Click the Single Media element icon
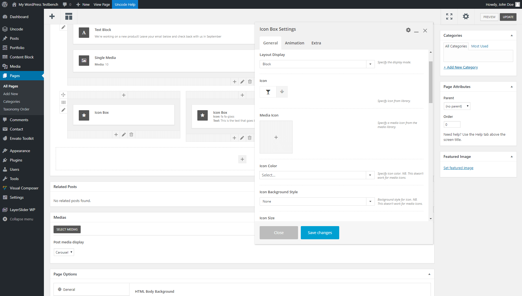 84,61
